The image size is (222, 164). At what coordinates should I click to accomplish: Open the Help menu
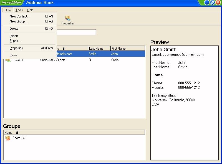click(x=30, y=10)
